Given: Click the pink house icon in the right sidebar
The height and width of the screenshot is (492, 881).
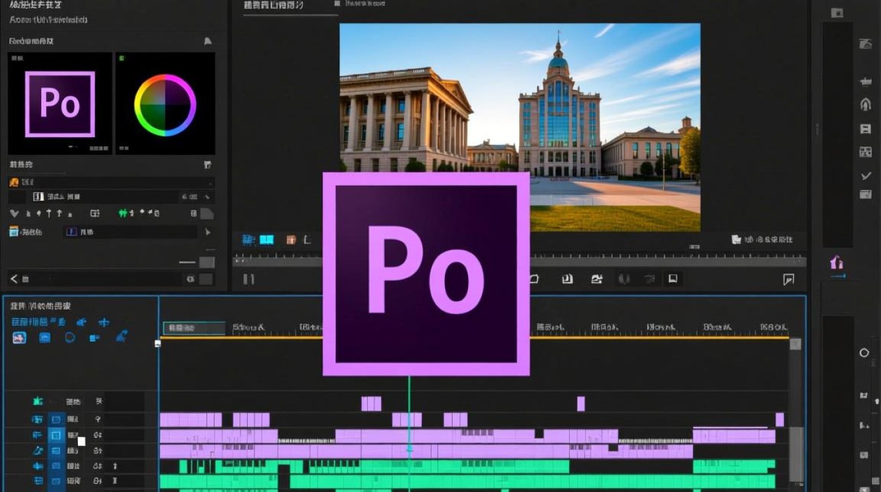Looking at the screenshot, I should (x=836, y=263).
